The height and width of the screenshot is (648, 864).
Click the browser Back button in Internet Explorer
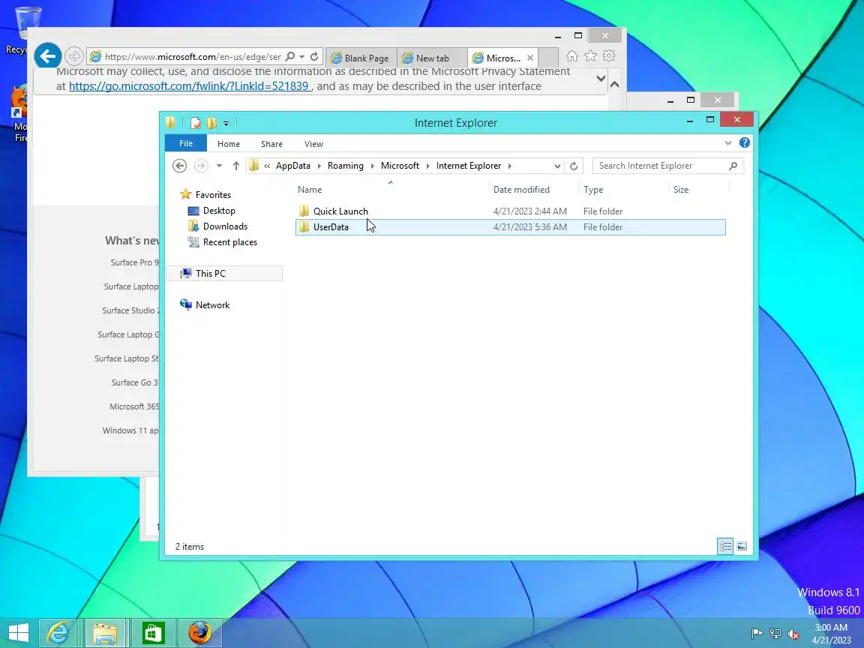48,56
